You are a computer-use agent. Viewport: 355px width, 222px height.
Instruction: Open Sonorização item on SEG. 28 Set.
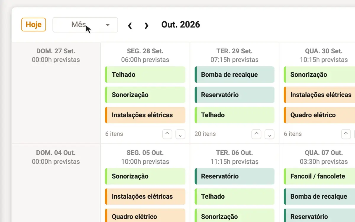(x=145, y=95)
